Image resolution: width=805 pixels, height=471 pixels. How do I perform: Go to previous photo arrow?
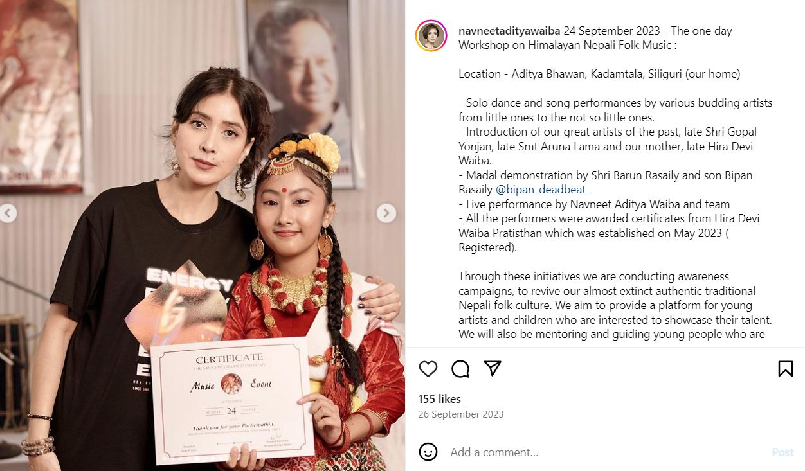[x=8, y=213]
